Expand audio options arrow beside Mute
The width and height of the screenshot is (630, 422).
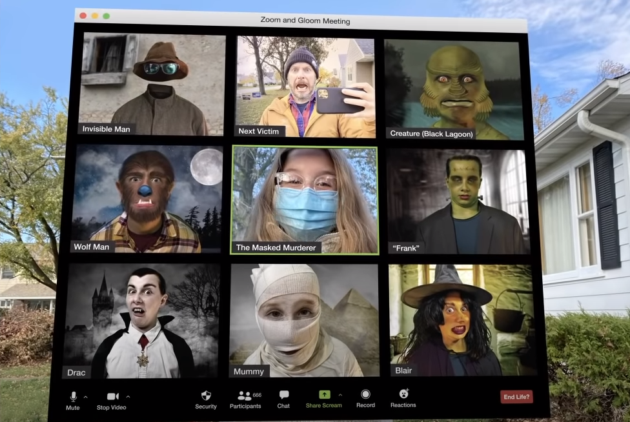coord(86,397)
